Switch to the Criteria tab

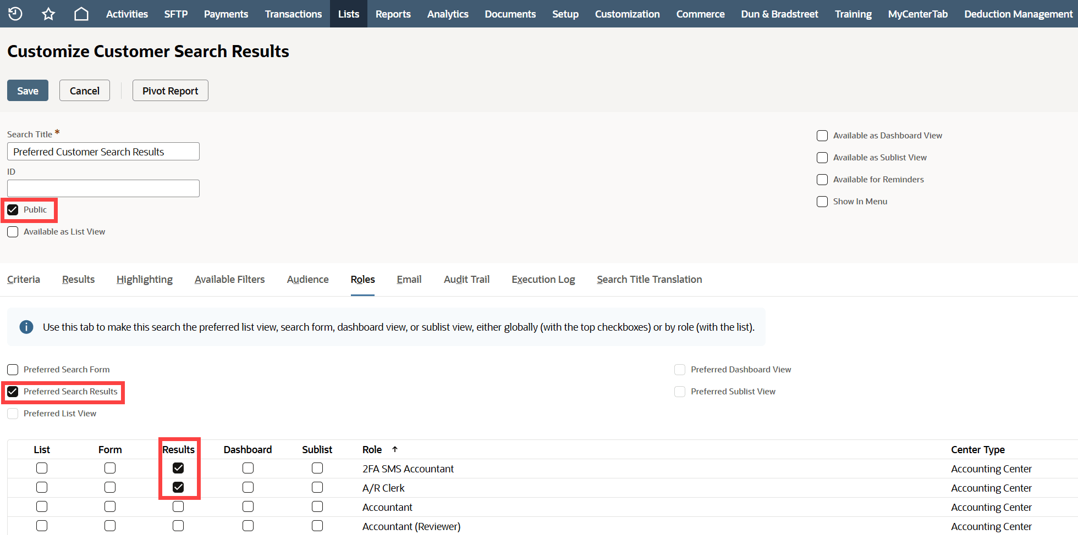24,280
